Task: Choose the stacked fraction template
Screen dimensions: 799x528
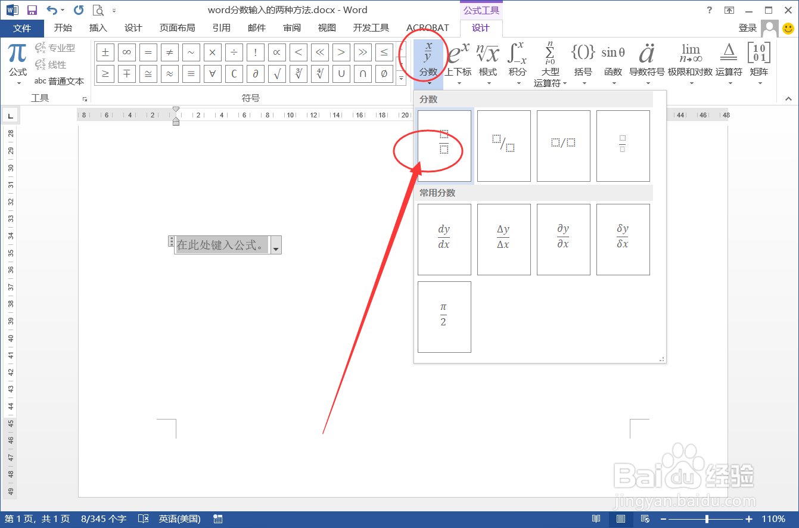Action: pos(444,146)
